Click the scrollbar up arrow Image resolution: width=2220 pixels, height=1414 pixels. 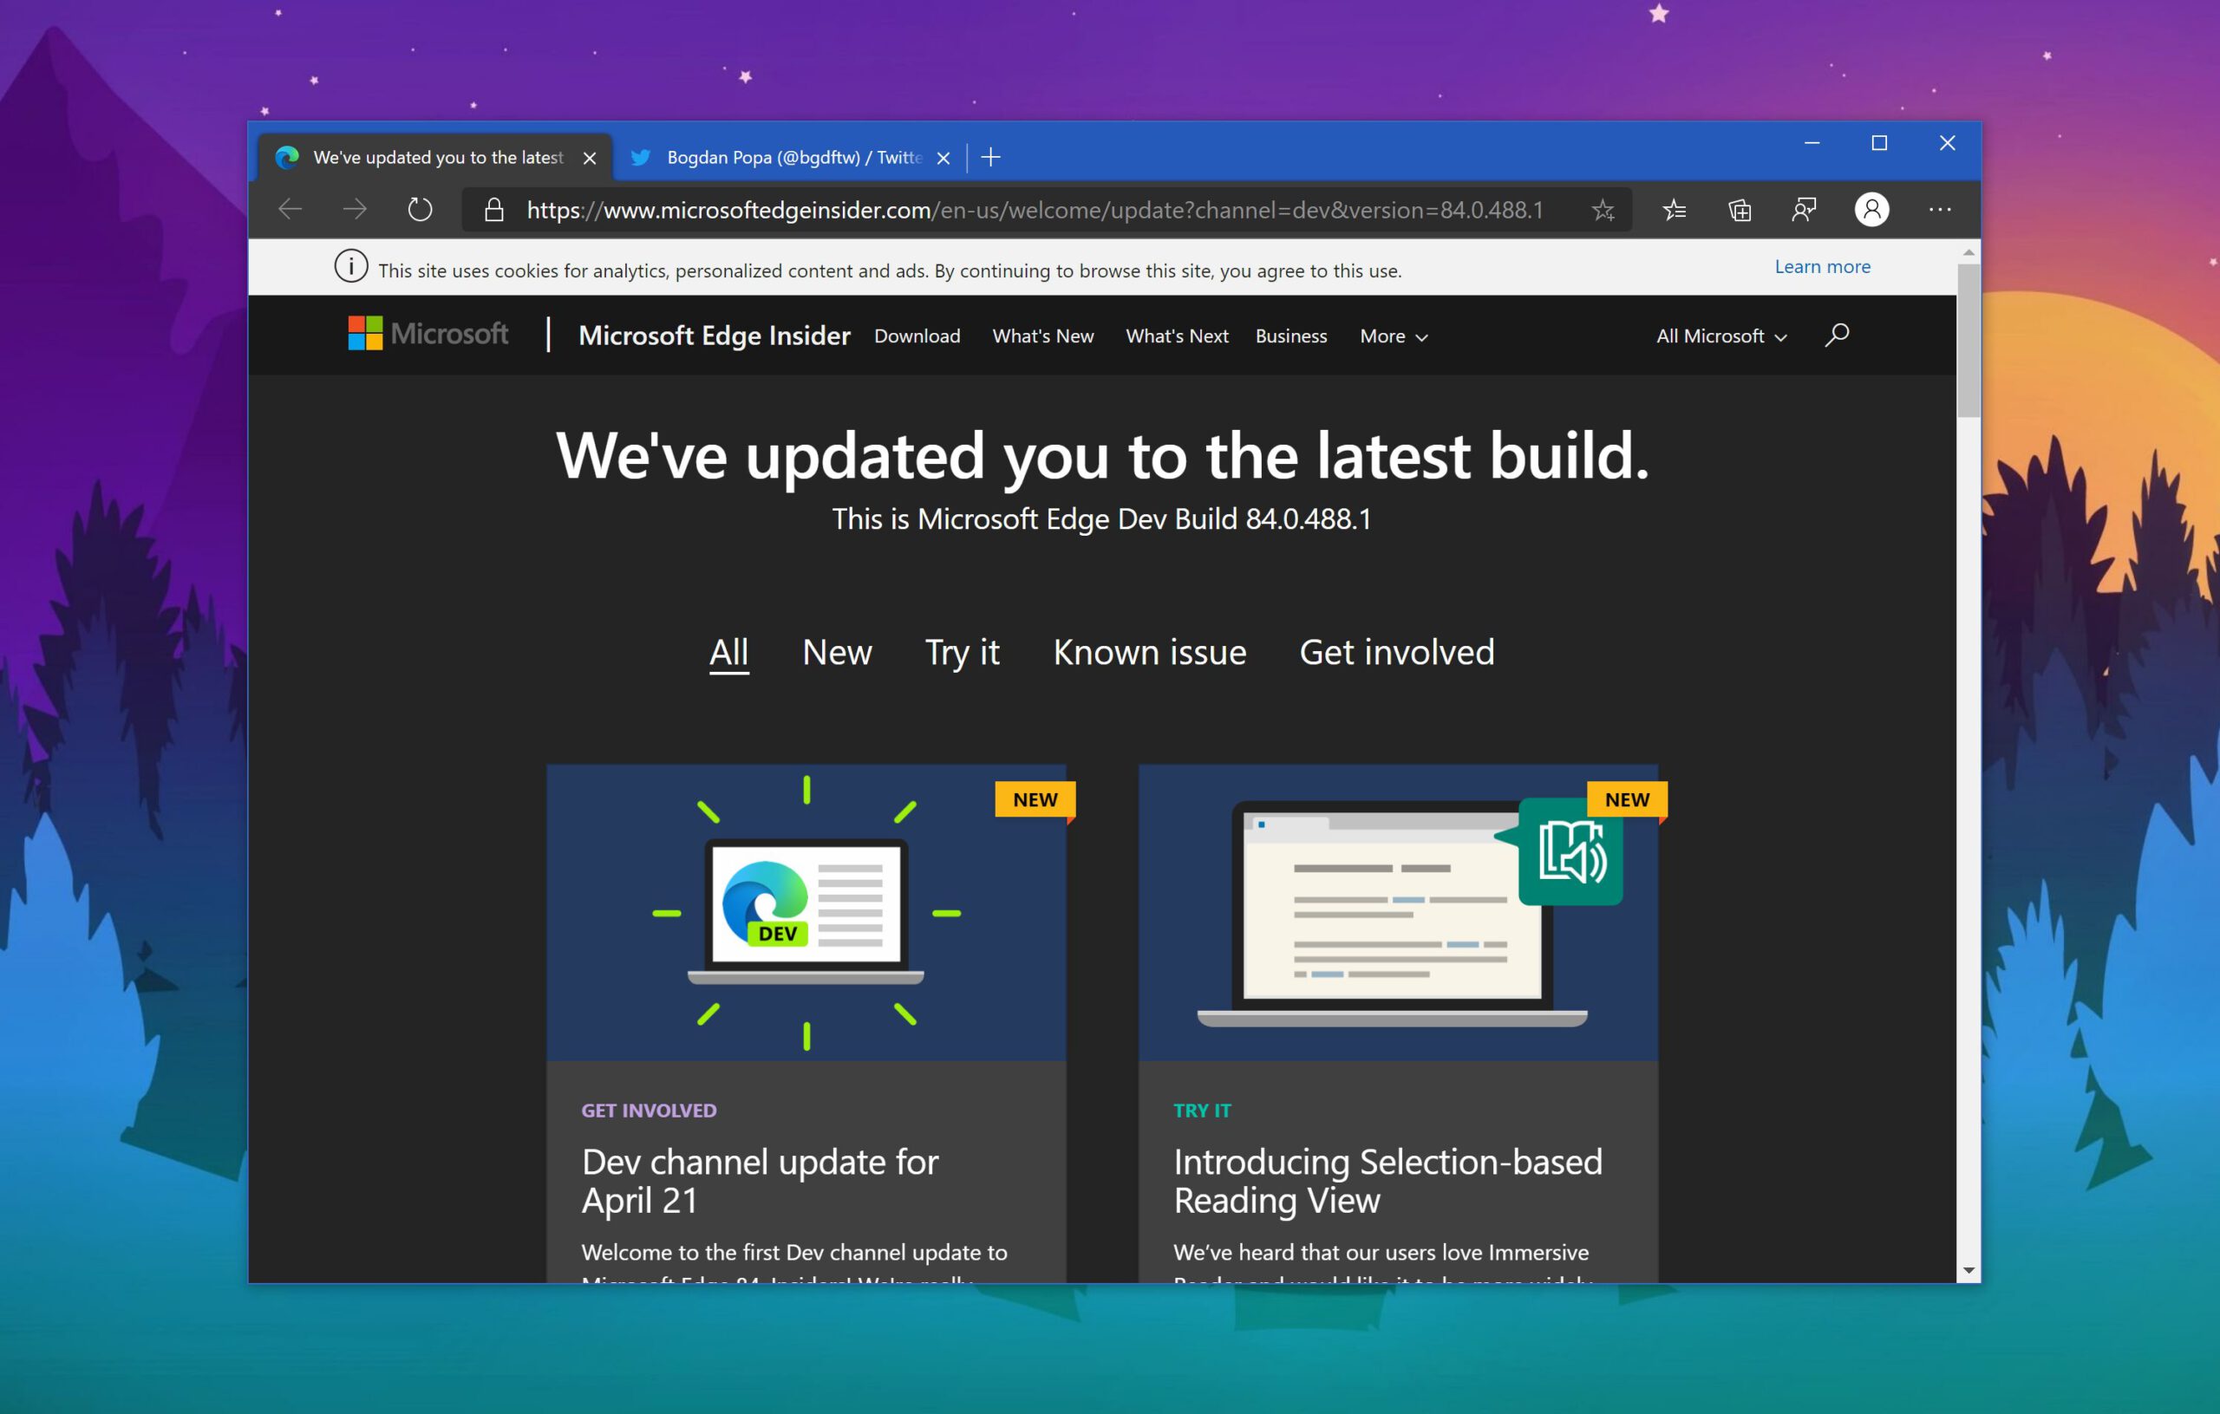[x=1969, y=251]
